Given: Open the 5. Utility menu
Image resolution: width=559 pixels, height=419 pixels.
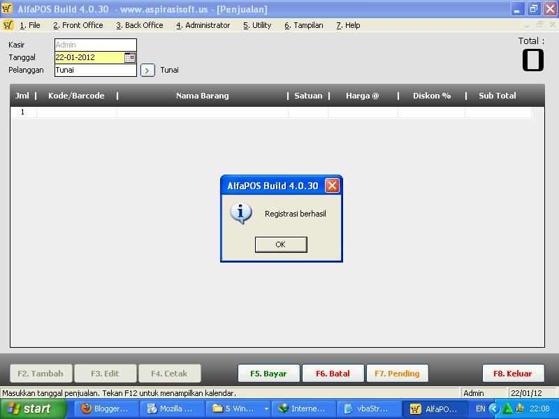Looking at the screenshot, I should click(257, 25).
